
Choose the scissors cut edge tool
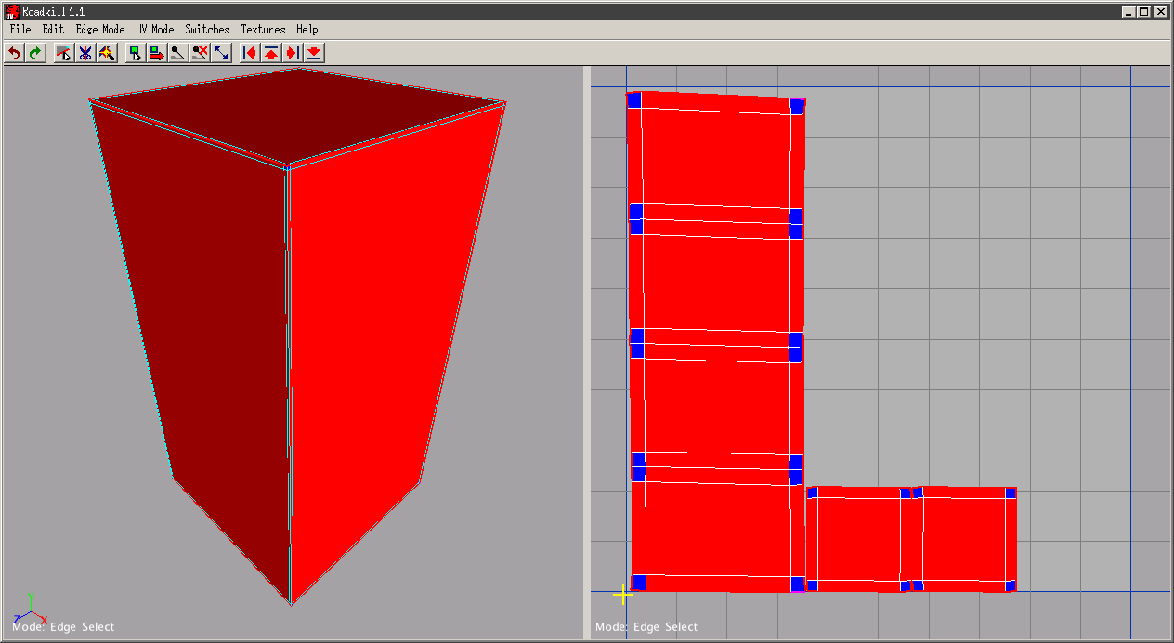point(85,53)
